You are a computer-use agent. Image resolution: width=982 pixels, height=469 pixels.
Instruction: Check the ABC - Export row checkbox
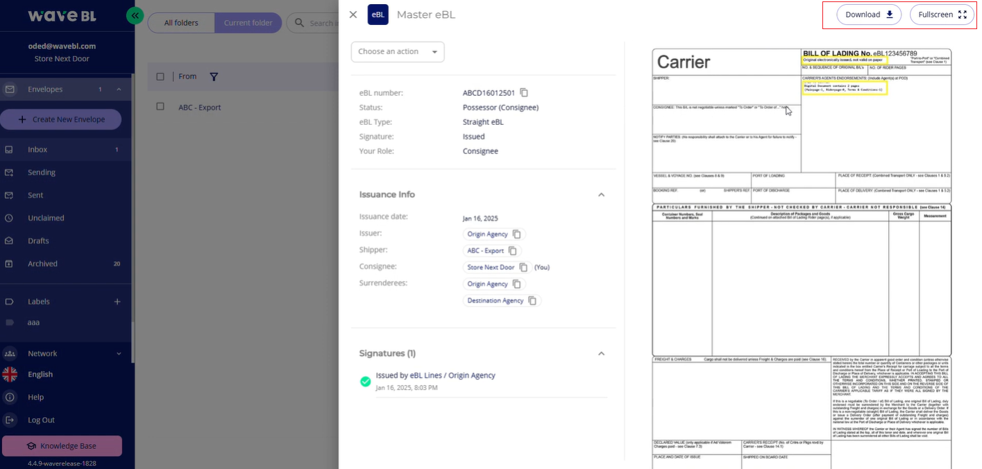click(160, 107)
